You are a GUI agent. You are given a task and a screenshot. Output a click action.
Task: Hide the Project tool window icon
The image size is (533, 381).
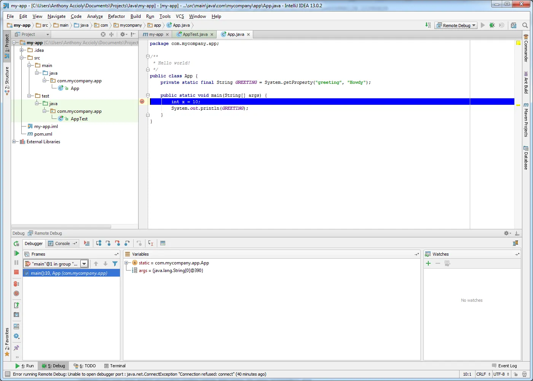[x=133, y=34]
